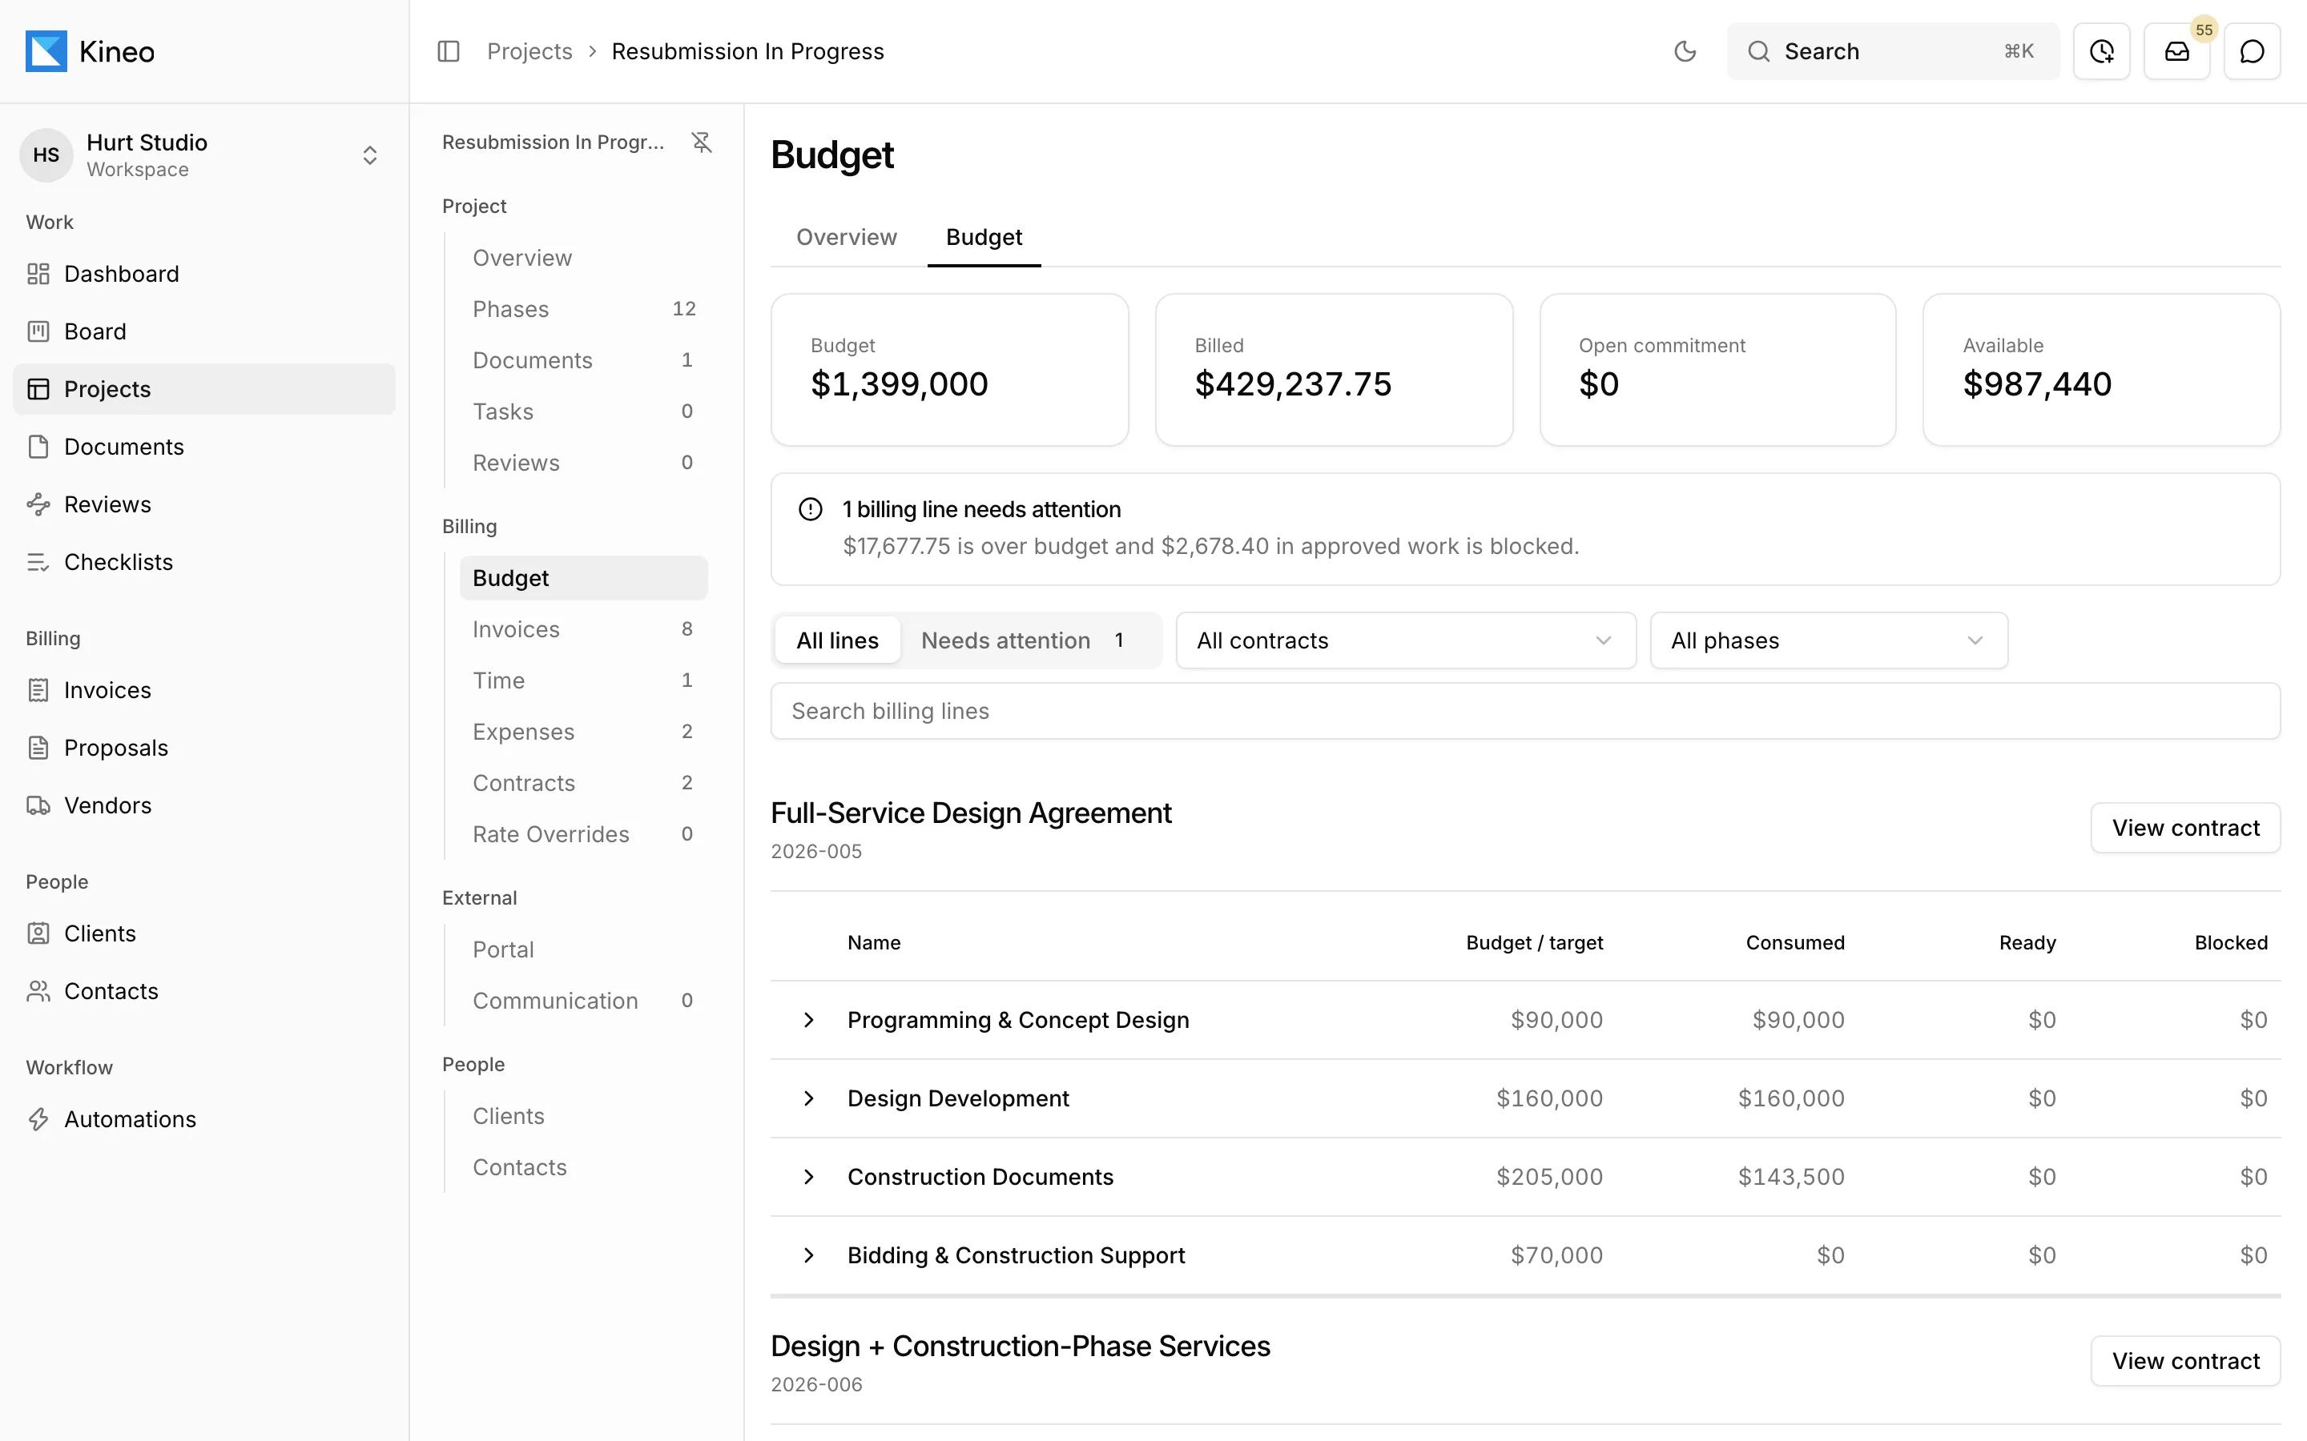Open inbox with 55 notifications
The height and width of the screenshot is (1441, 2307).
click(2176, 51)
